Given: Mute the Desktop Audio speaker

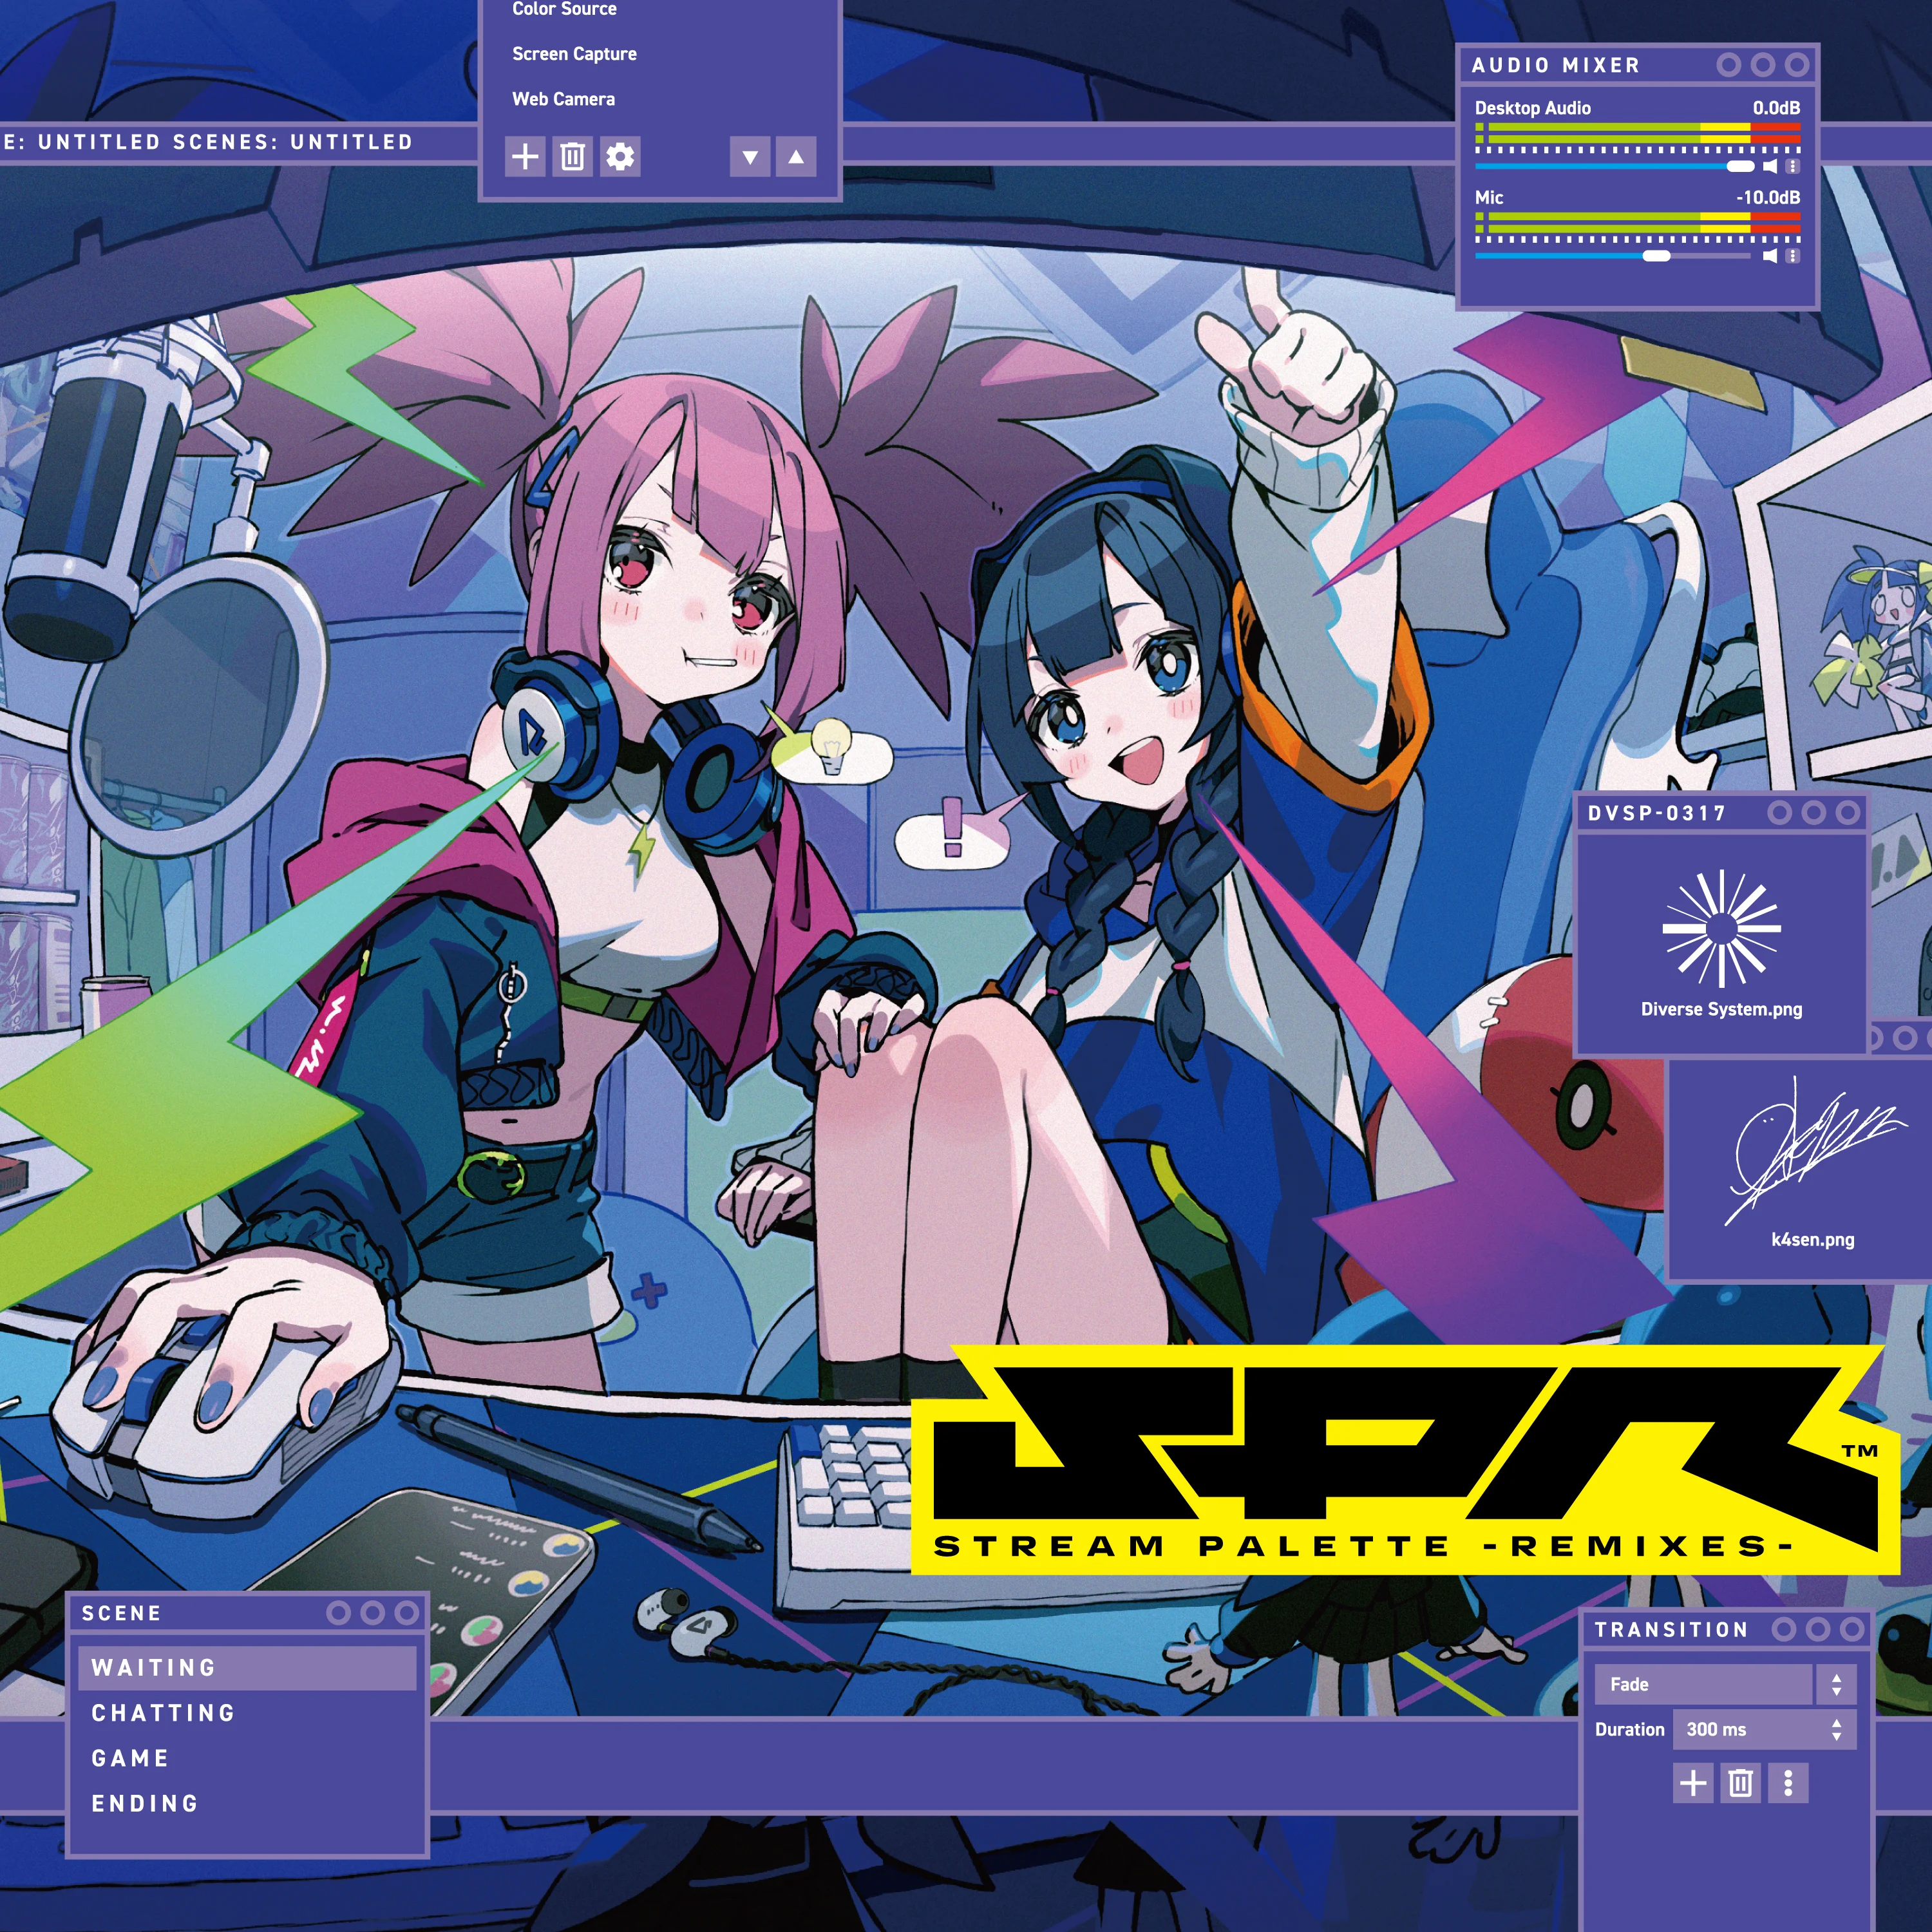Looking at the screenshot, I should tap(1770, 167).
